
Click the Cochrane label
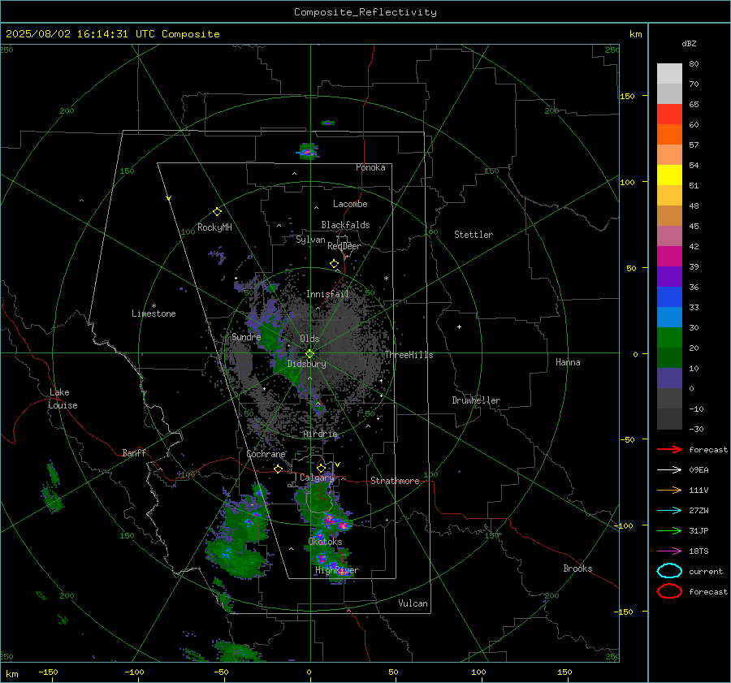tap(266, 454)
